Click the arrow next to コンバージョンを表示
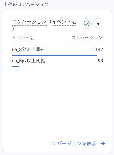Viewport: 114px width, 155px height. pos(103,144)
